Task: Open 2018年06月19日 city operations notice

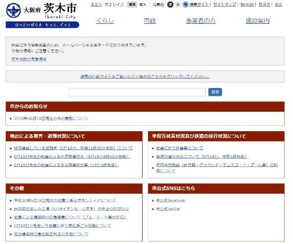Action: click(51, 119)
